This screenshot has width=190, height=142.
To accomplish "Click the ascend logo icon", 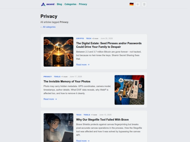I will (x=43, y=4).
